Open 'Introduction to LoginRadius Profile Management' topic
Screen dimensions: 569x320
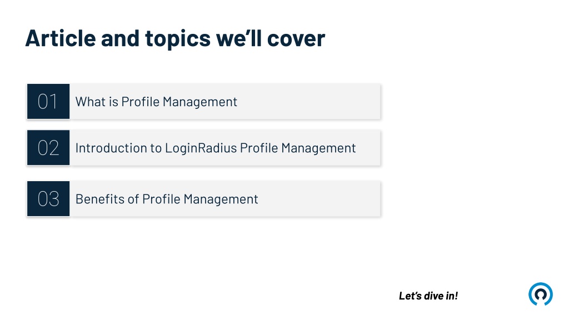click(x=216, y=148)
